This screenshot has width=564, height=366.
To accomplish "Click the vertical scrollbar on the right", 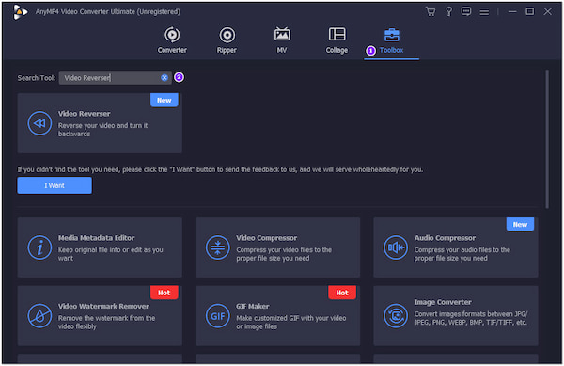I will point(547,139).
